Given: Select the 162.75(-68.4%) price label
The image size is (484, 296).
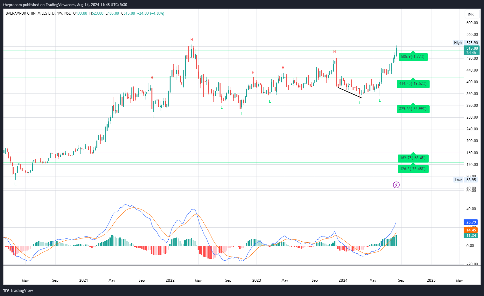Looking at the screenshot, I should click(x=413, y=158).
